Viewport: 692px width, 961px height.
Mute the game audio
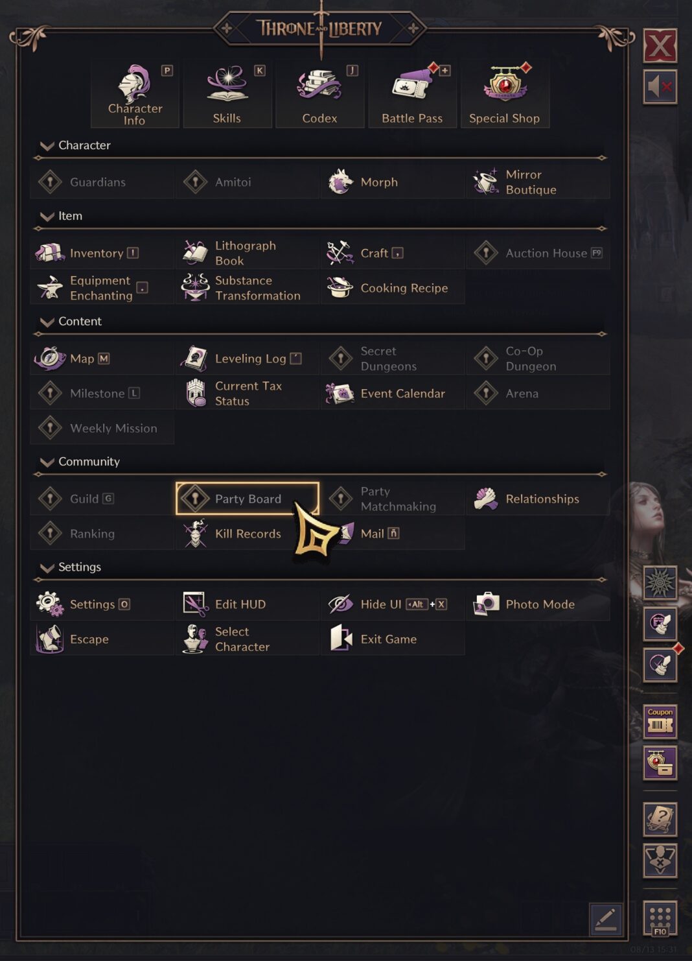660,85
